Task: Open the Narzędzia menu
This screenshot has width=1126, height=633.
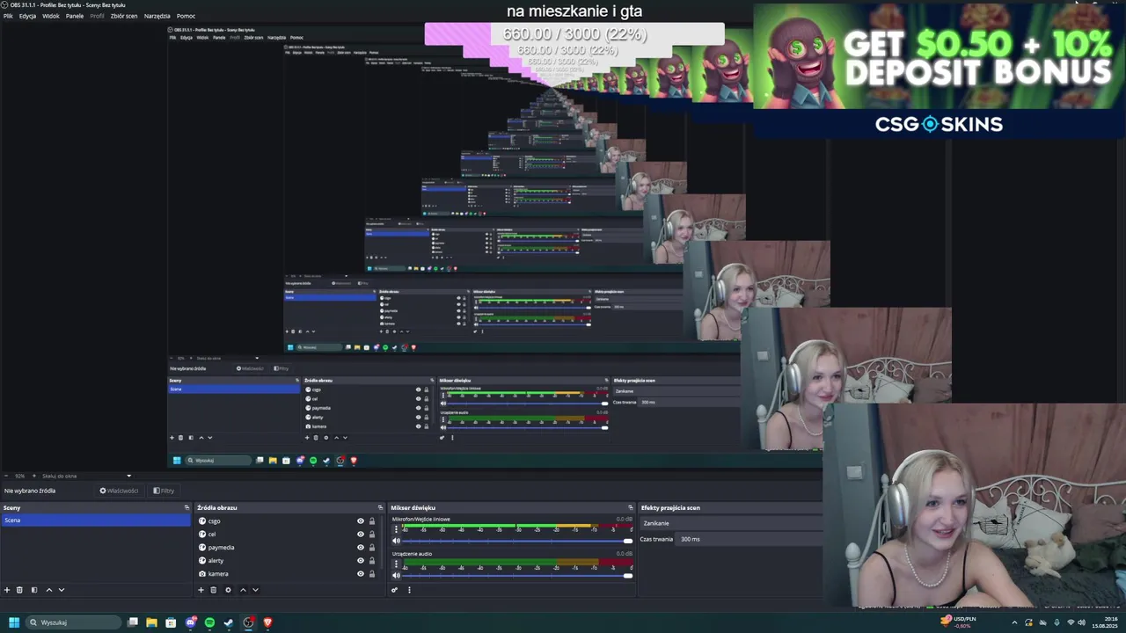Action: click(157, 16)
